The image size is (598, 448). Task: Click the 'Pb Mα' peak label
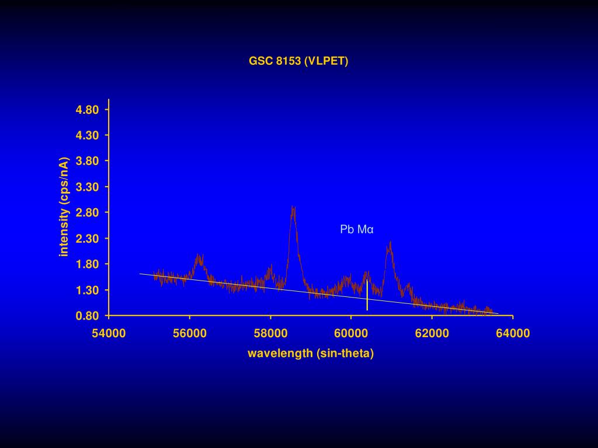click(357, 229)
